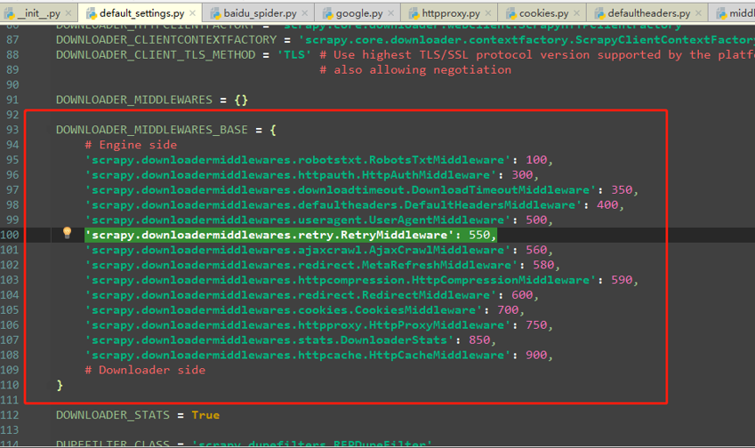Click the RobotsTxtMiddleware string entry
This screenshot has height=448, width=755.
(x=298, y=160)
